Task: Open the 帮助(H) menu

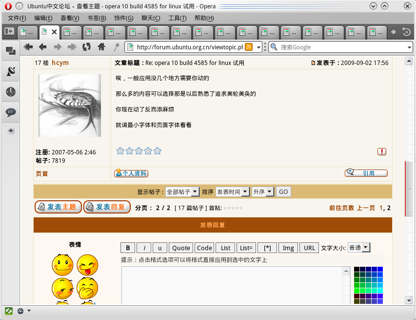Action: pyautogui.click(x=204, y=18)
